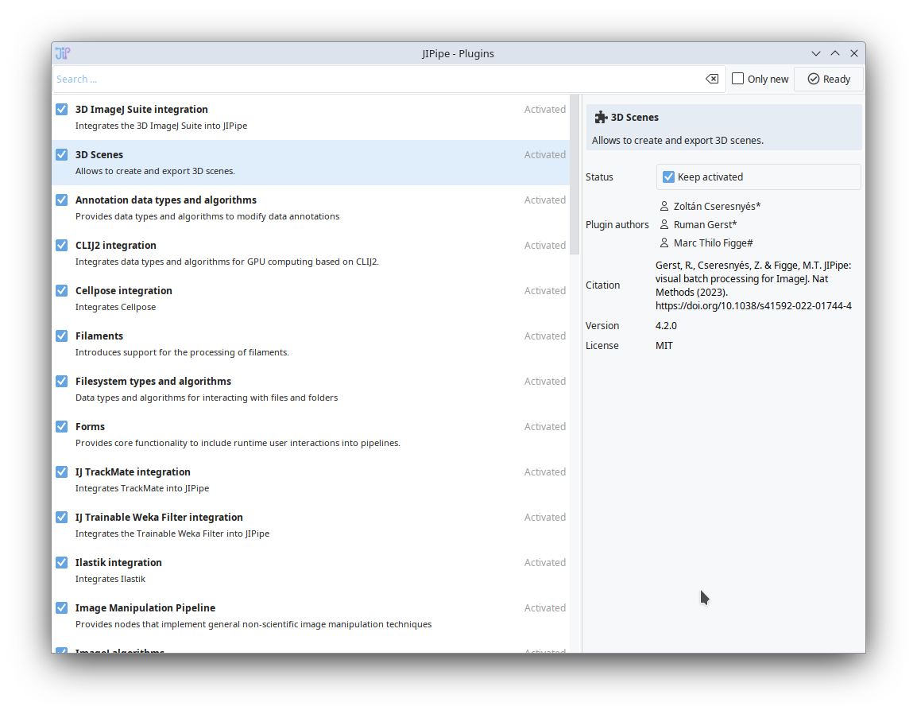Click the Ready button
Image resolution: width=917 pixels, height=714 pixels.
click(829, 79)
